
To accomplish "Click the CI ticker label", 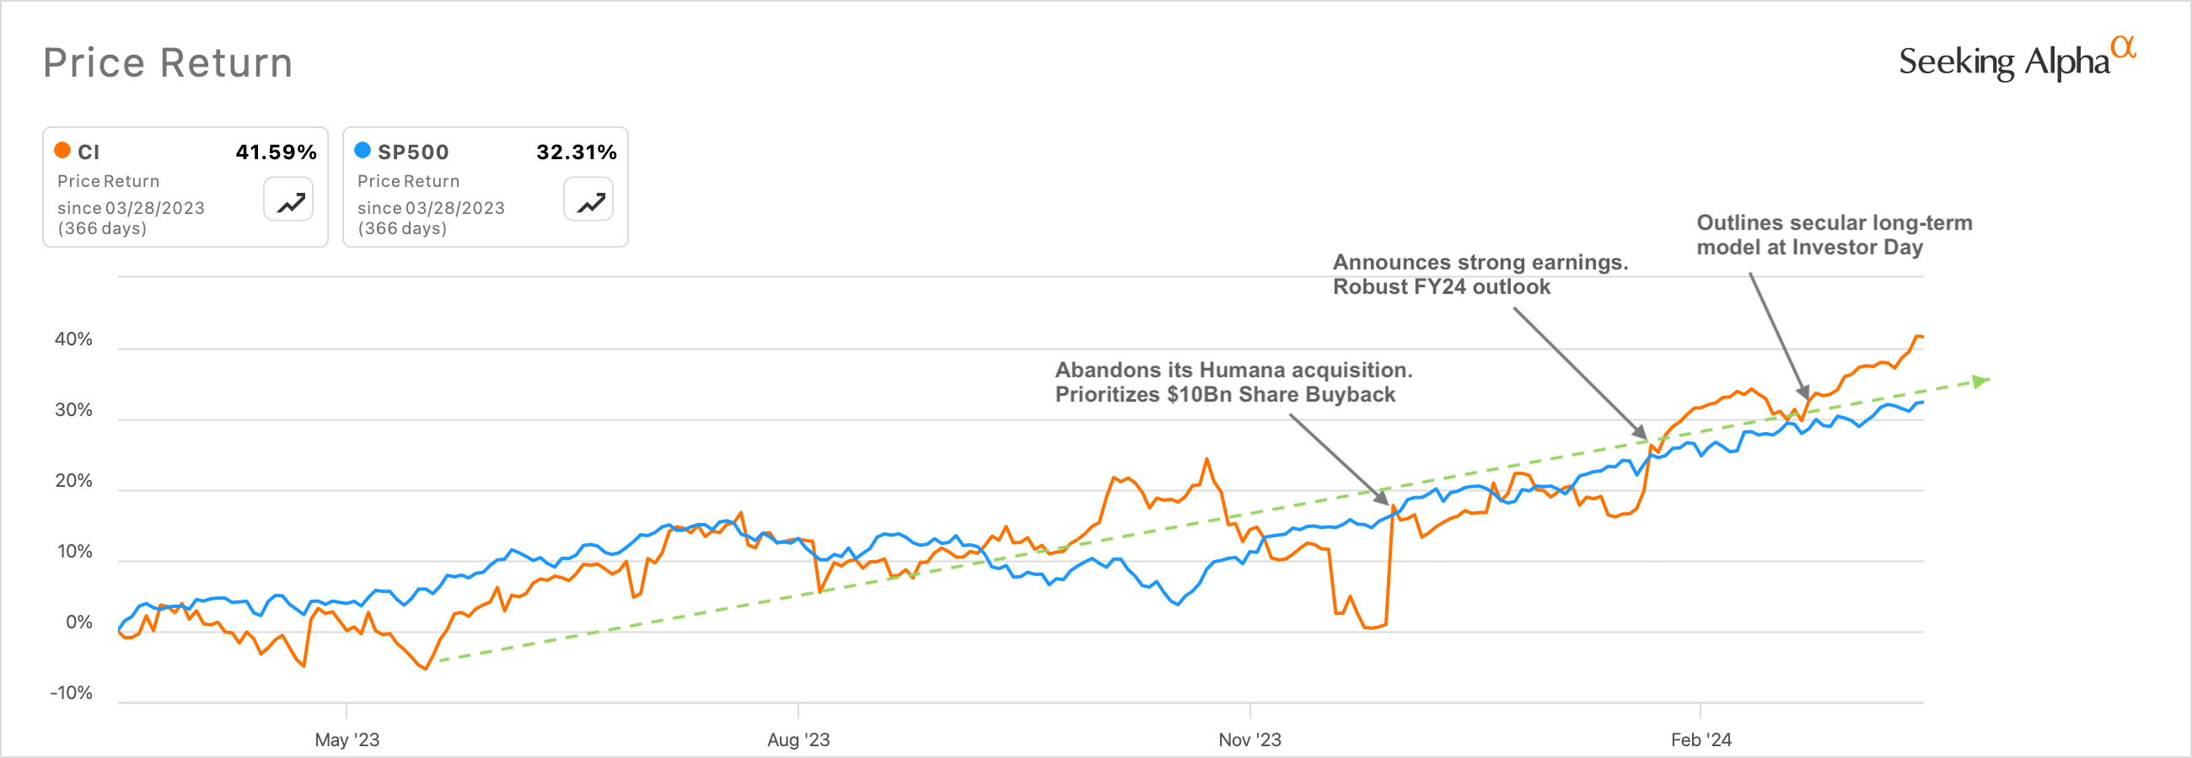I will [x=89, y=152].
